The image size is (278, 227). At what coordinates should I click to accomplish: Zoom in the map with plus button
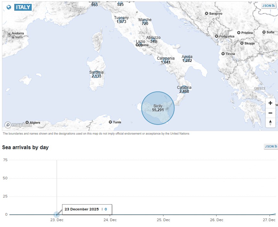[270, 103]
